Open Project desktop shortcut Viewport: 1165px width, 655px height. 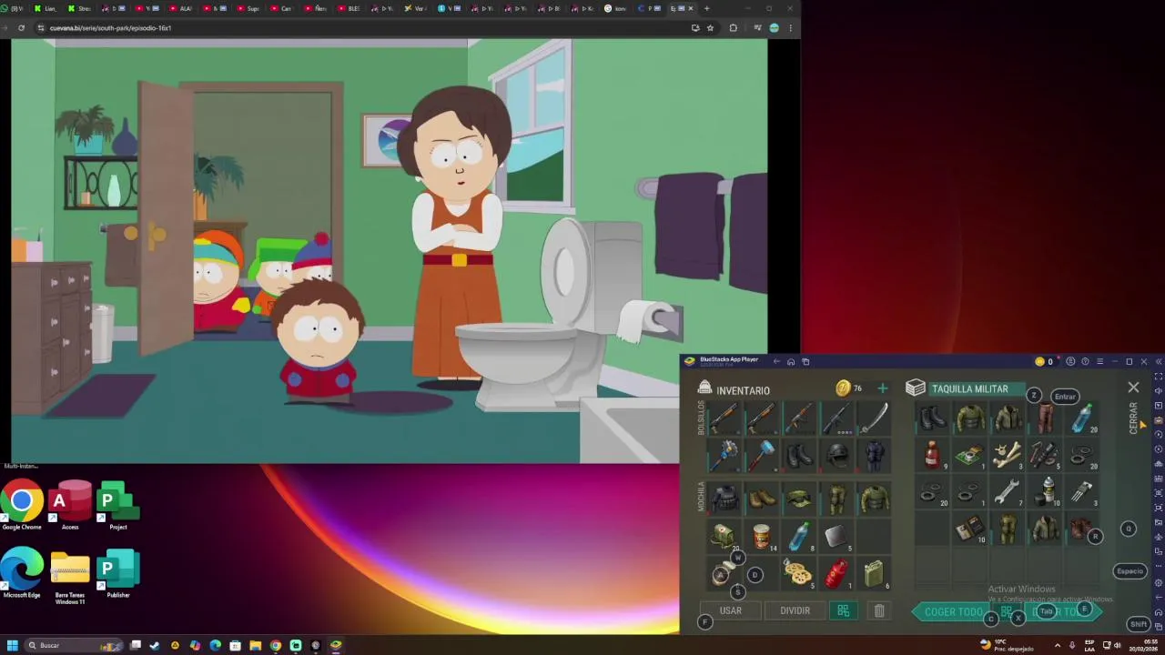[117, 506]
